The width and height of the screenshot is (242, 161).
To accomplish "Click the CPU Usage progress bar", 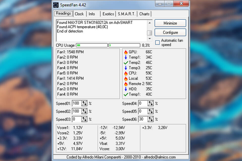I will pyautogui.click(x=92, y=45).
